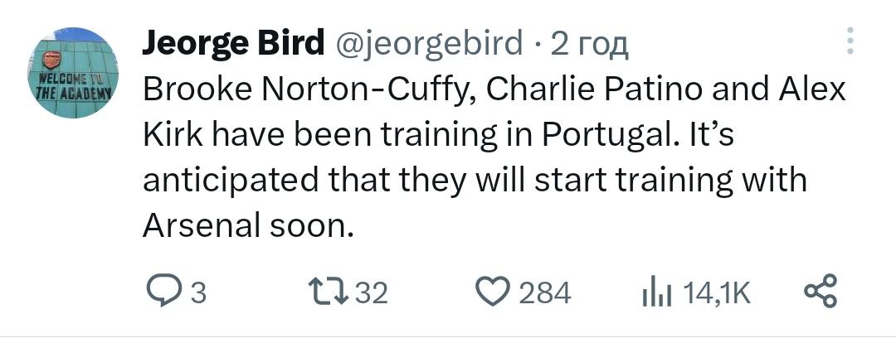Click the reply count 3

pos(197,292)
